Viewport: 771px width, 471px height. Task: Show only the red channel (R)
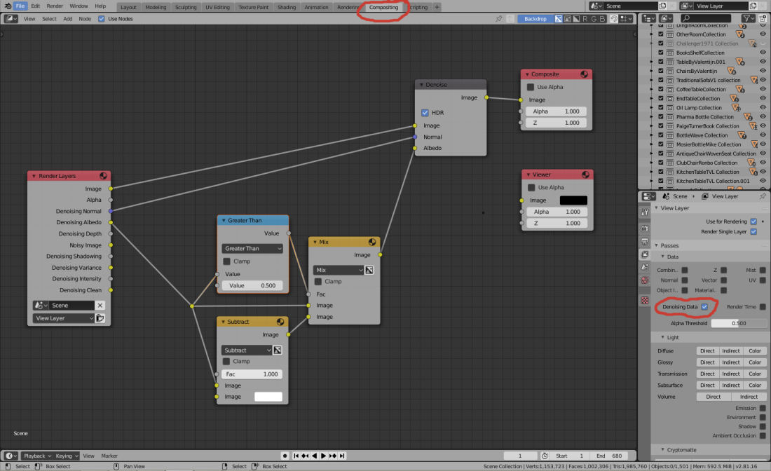point(585,19)
